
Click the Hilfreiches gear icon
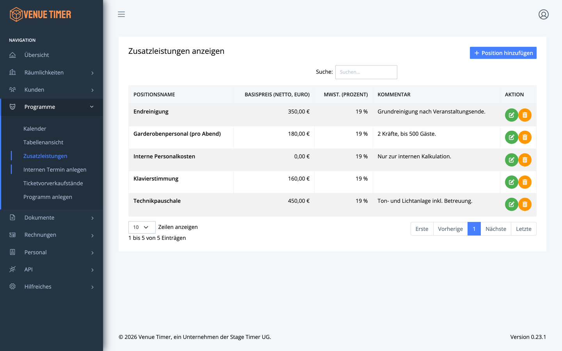[12, 287]
